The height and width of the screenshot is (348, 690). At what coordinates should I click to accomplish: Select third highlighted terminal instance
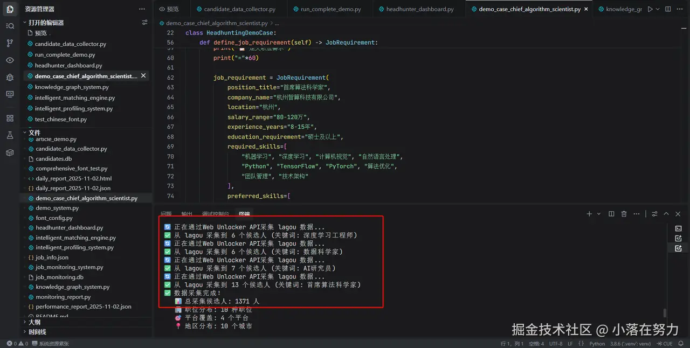pyautogui.click(x=678, y=248)
